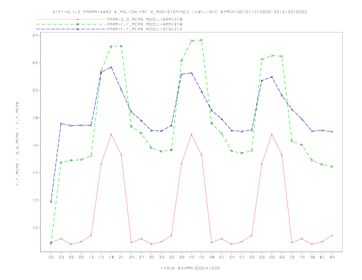Click the red O.O_MEAN peak marker at hour 18
Screen dimensions: 362x280
point(111,134)
